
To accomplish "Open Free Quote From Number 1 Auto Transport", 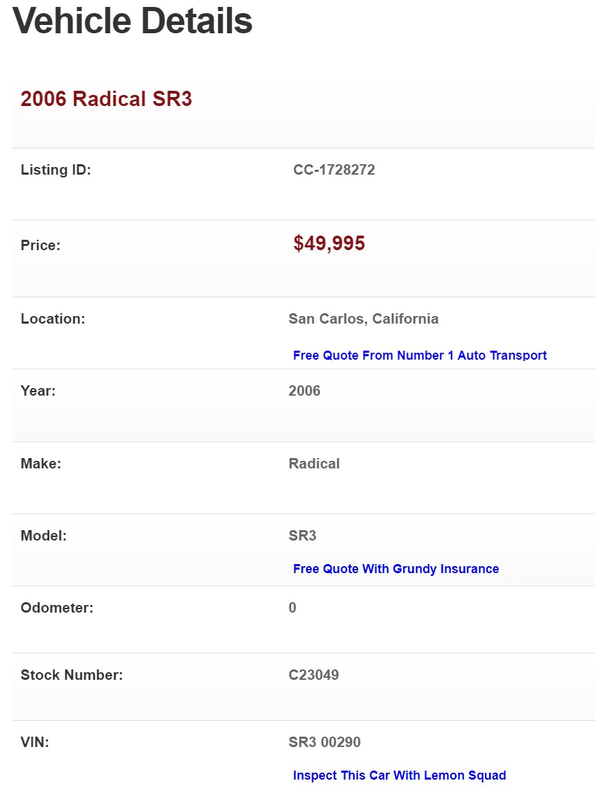I will click(x=420, y=355).
